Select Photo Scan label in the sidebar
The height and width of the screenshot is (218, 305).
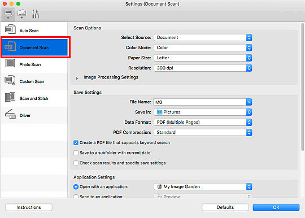30,64
